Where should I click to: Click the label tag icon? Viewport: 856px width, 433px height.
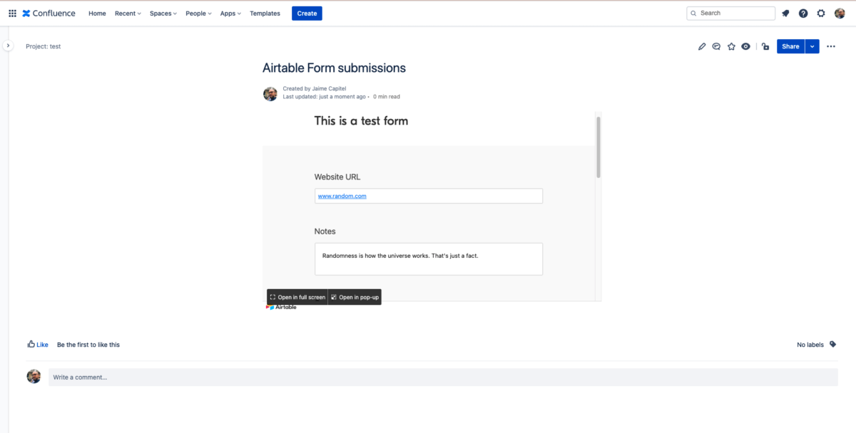(x=832, y=345)
